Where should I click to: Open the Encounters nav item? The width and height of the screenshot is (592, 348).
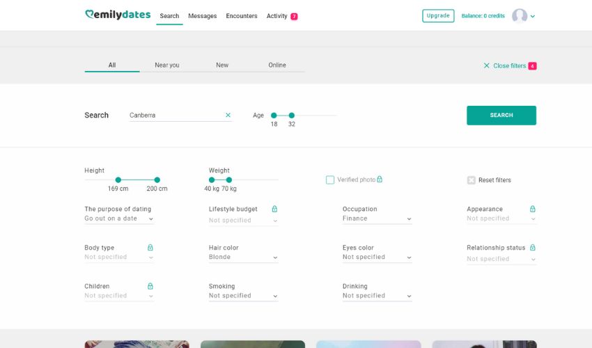pyautogui.click(x=242, y=16)
